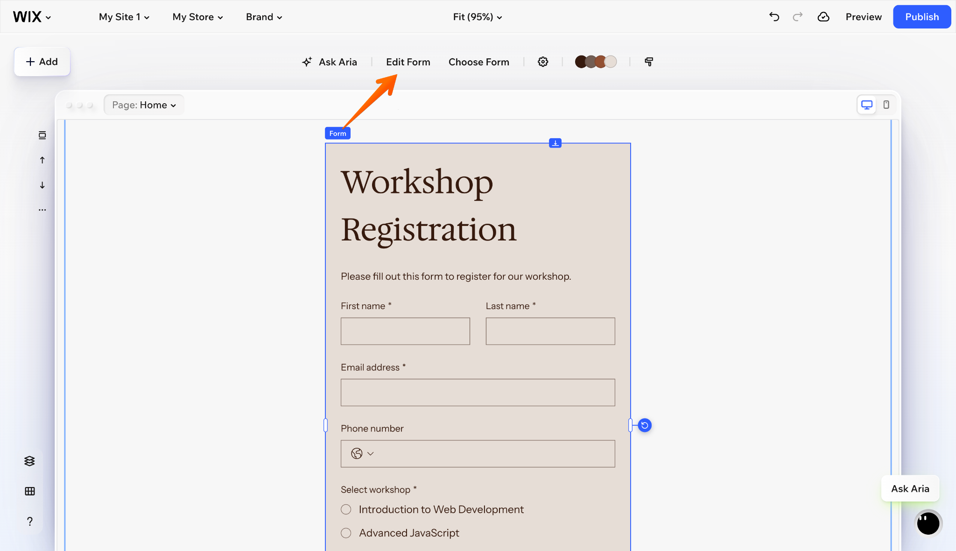
Task: Open the three-dots more actions icon
Action: 42,210
